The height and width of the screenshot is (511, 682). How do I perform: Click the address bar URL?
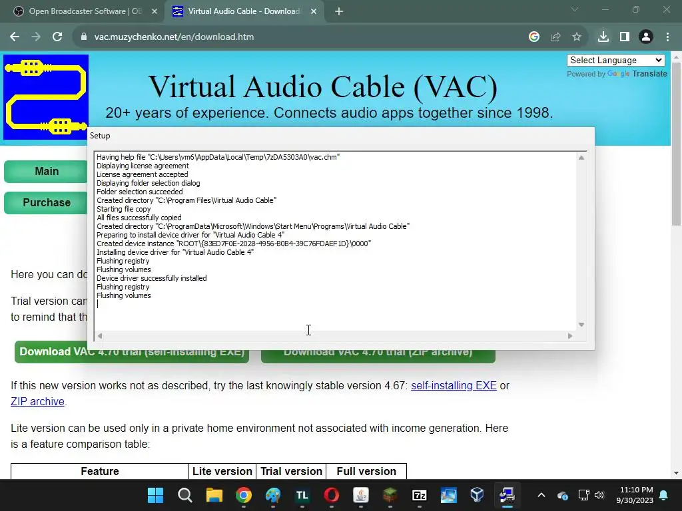[x=174, y=37]
